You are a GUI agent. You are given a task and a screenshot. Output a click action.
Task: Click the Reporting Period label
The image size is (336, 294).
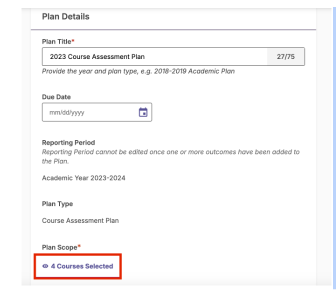tap(68, 142)
